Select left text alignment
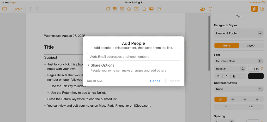 [x=221, y=99]
